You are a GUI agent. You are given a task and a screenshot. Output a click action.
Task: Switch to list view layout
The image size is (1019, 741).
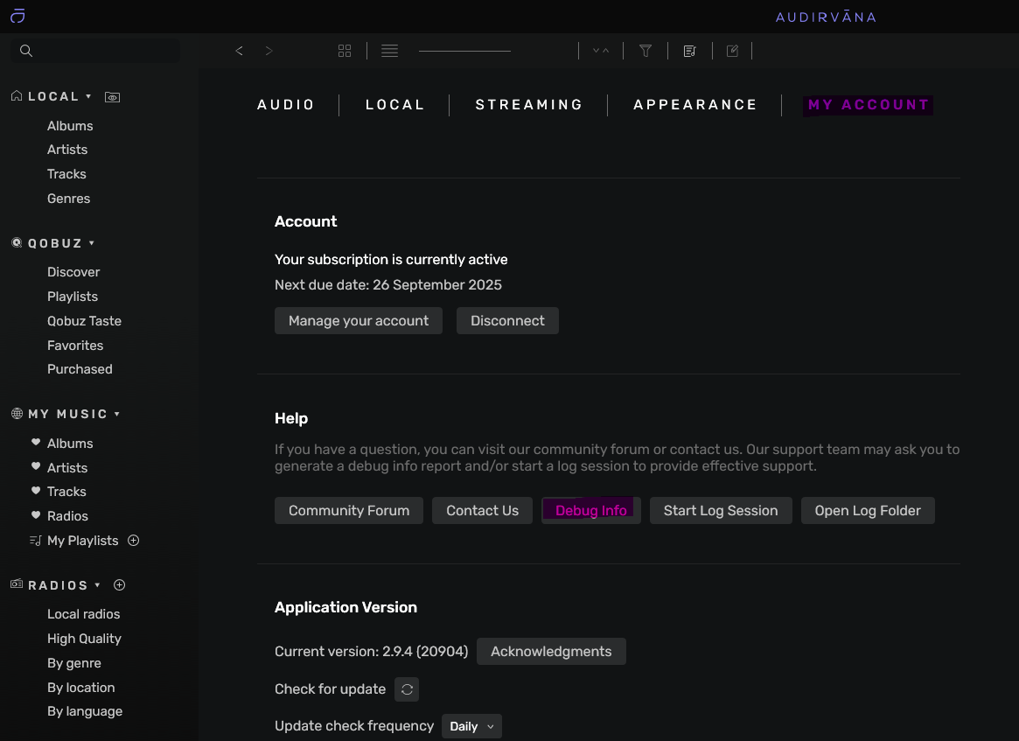tap(389, 50)
